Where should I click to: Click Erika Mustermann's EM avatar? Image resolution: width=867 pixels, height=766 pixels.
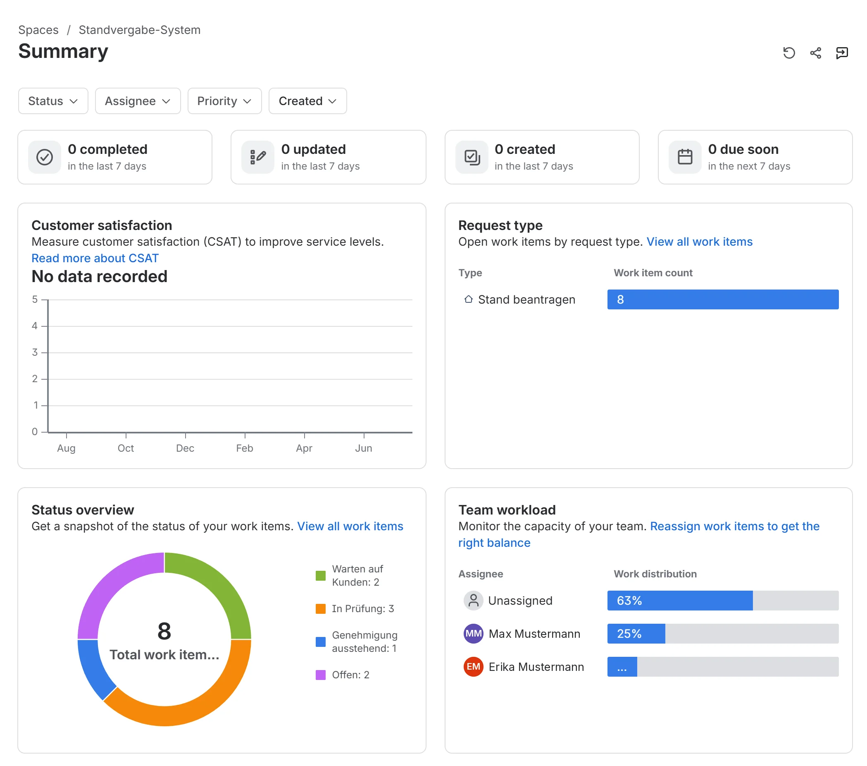[473, 667]
